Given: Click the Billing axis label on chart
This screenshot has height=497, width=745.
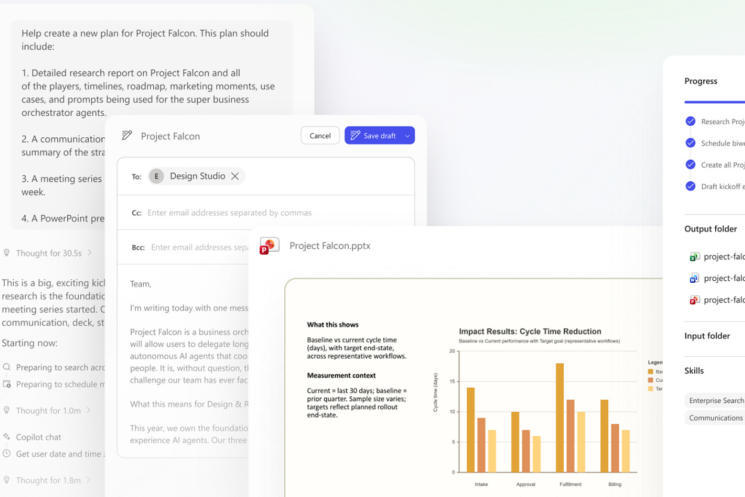Looking at the screenshot, I should 614,484.
